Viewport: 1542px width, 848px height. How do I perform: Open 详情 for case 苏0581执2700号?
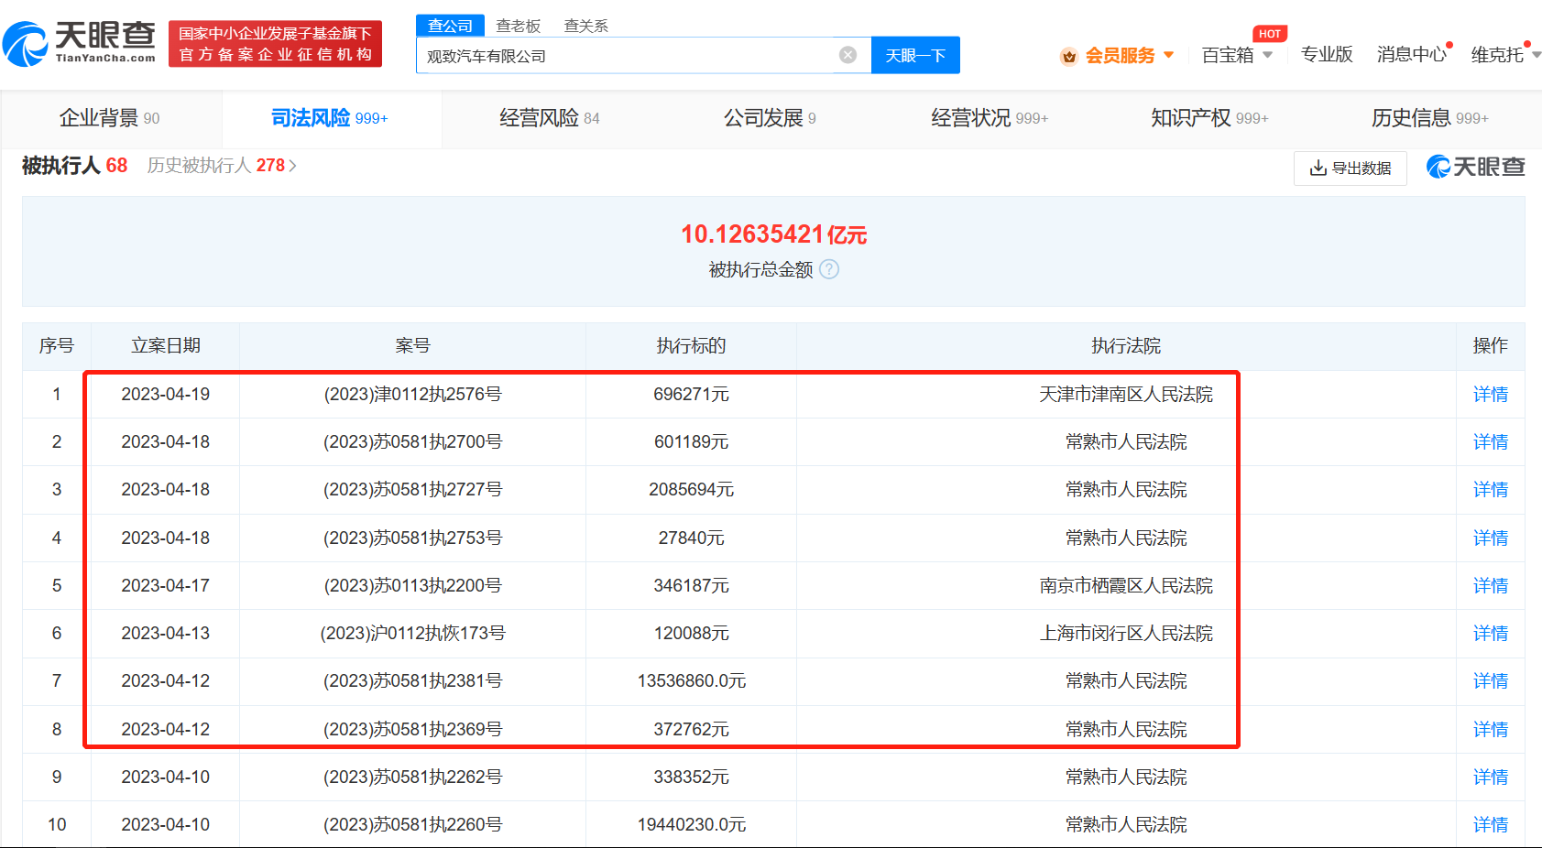(x=1490, y=442)
